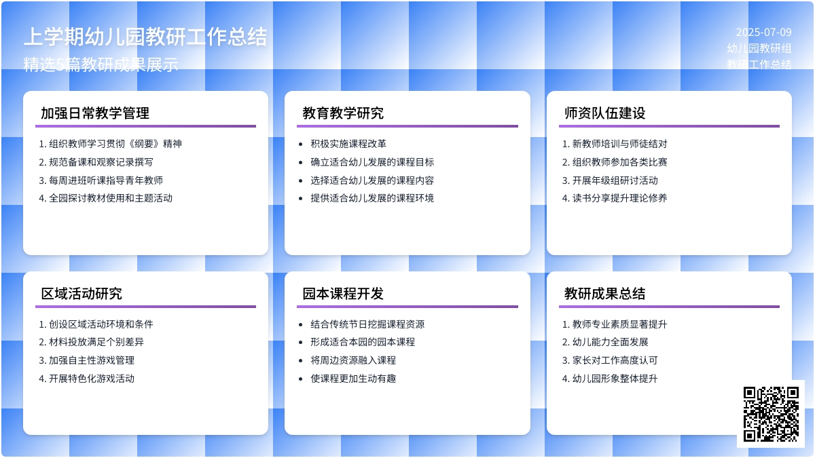Click bullet 积极实施课程改革

pyautogui.click(x=348, y=144)
